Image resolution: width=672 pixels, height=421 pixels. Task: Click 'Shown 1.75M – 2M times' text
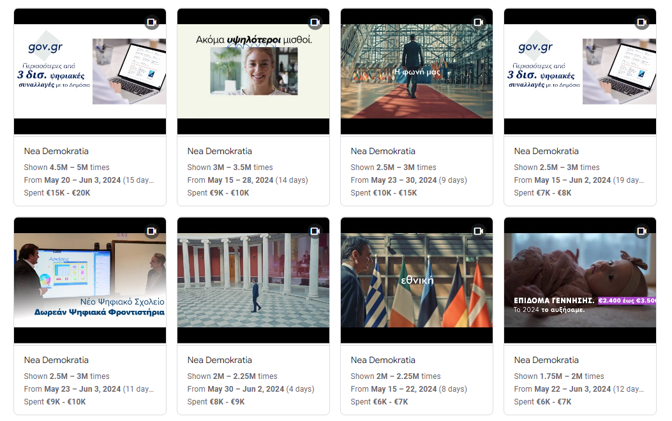[x=559, y=376]
